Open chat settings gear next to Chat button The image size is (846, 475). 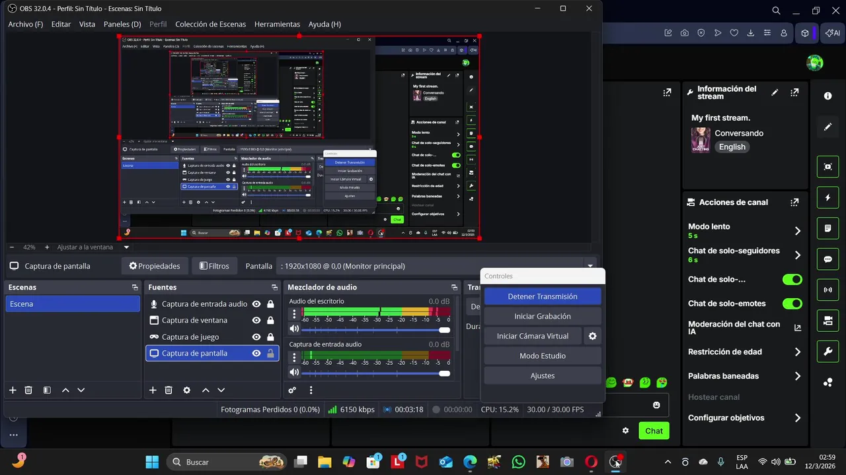(625, 431)
